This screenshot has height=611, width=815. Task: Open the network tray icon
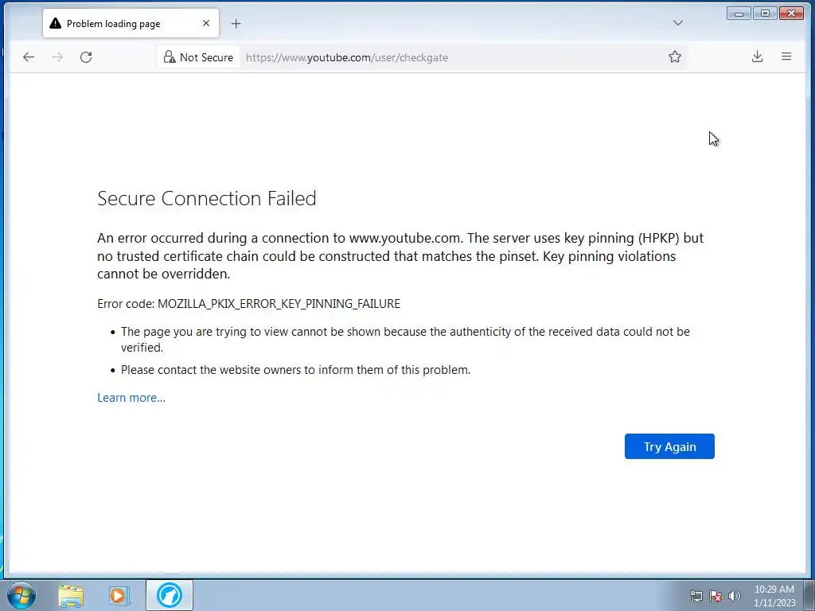pyautogui.click(x=696, y=596)
